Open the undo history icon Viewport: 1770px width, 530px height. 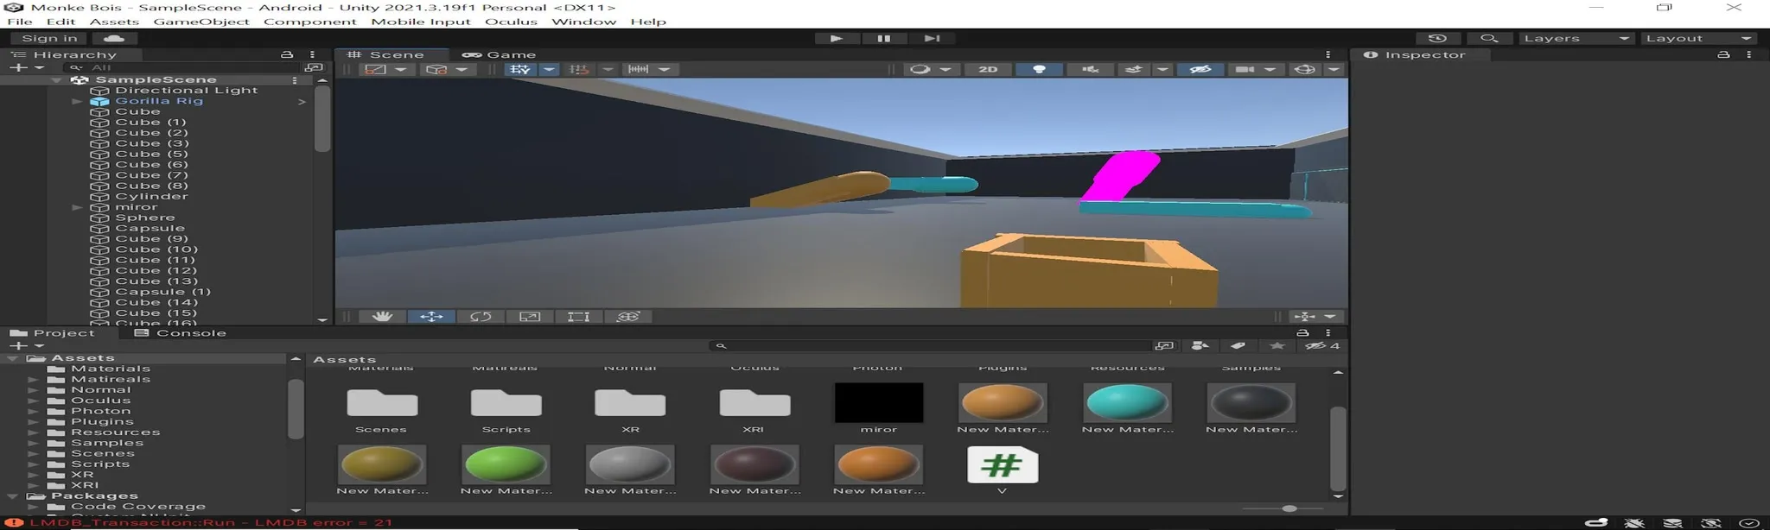point(1437,38)
